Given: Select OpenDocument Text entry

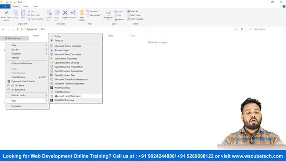Looking at the screenshot, I should pyautogui.click(x=76, y=75).
